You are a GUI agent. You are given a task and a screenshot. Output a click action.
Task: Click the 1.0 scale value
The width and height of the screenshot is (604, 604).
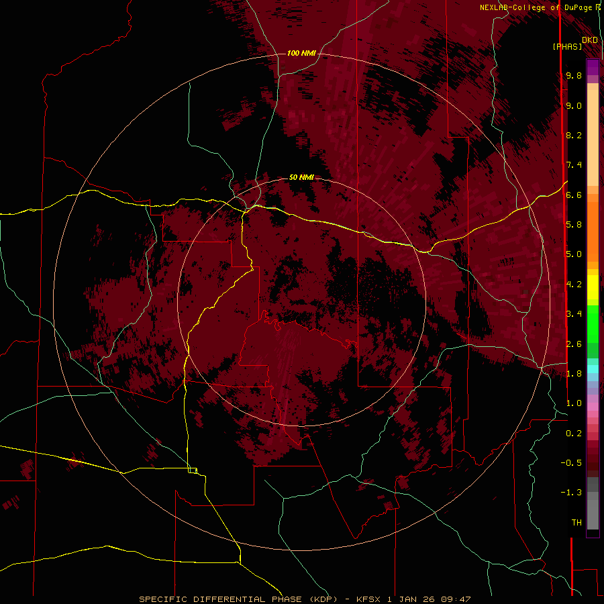coord(574,403)
